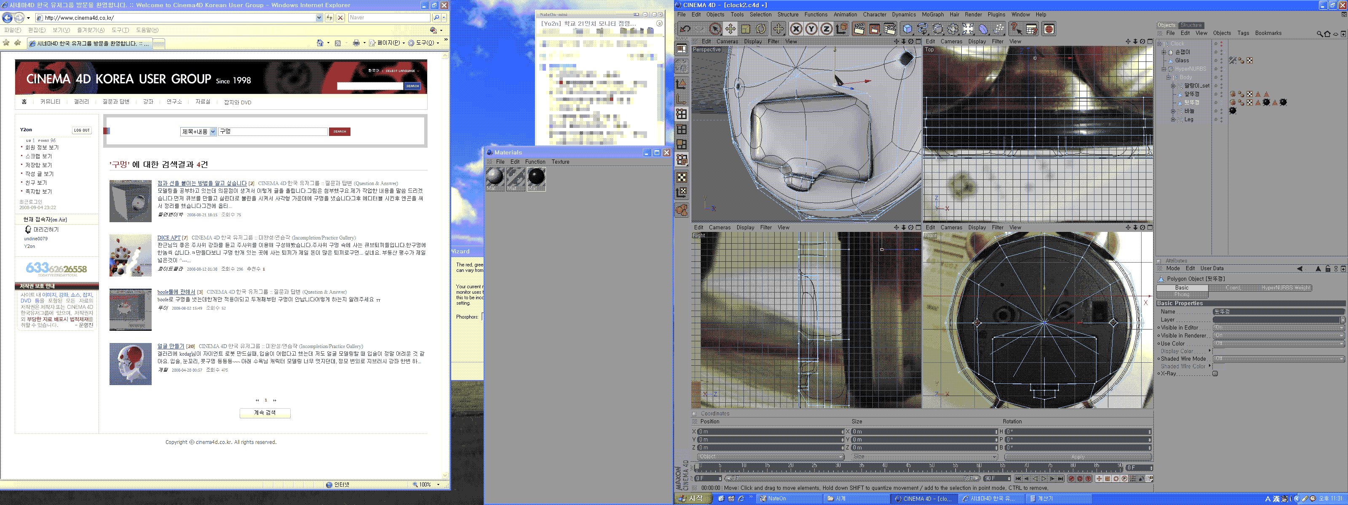Click the 구멍 search text field
The image size is (1348, 505).
point(273,132)
